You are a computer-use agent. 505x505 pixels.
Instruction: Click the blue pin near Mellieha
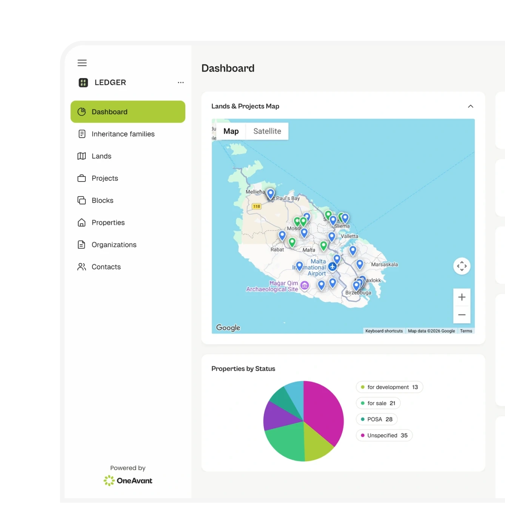click(271, 194)
